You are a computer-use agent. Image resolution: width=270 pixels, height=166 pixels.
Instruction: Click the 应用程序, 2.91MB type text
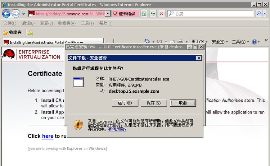pos(125,85)
